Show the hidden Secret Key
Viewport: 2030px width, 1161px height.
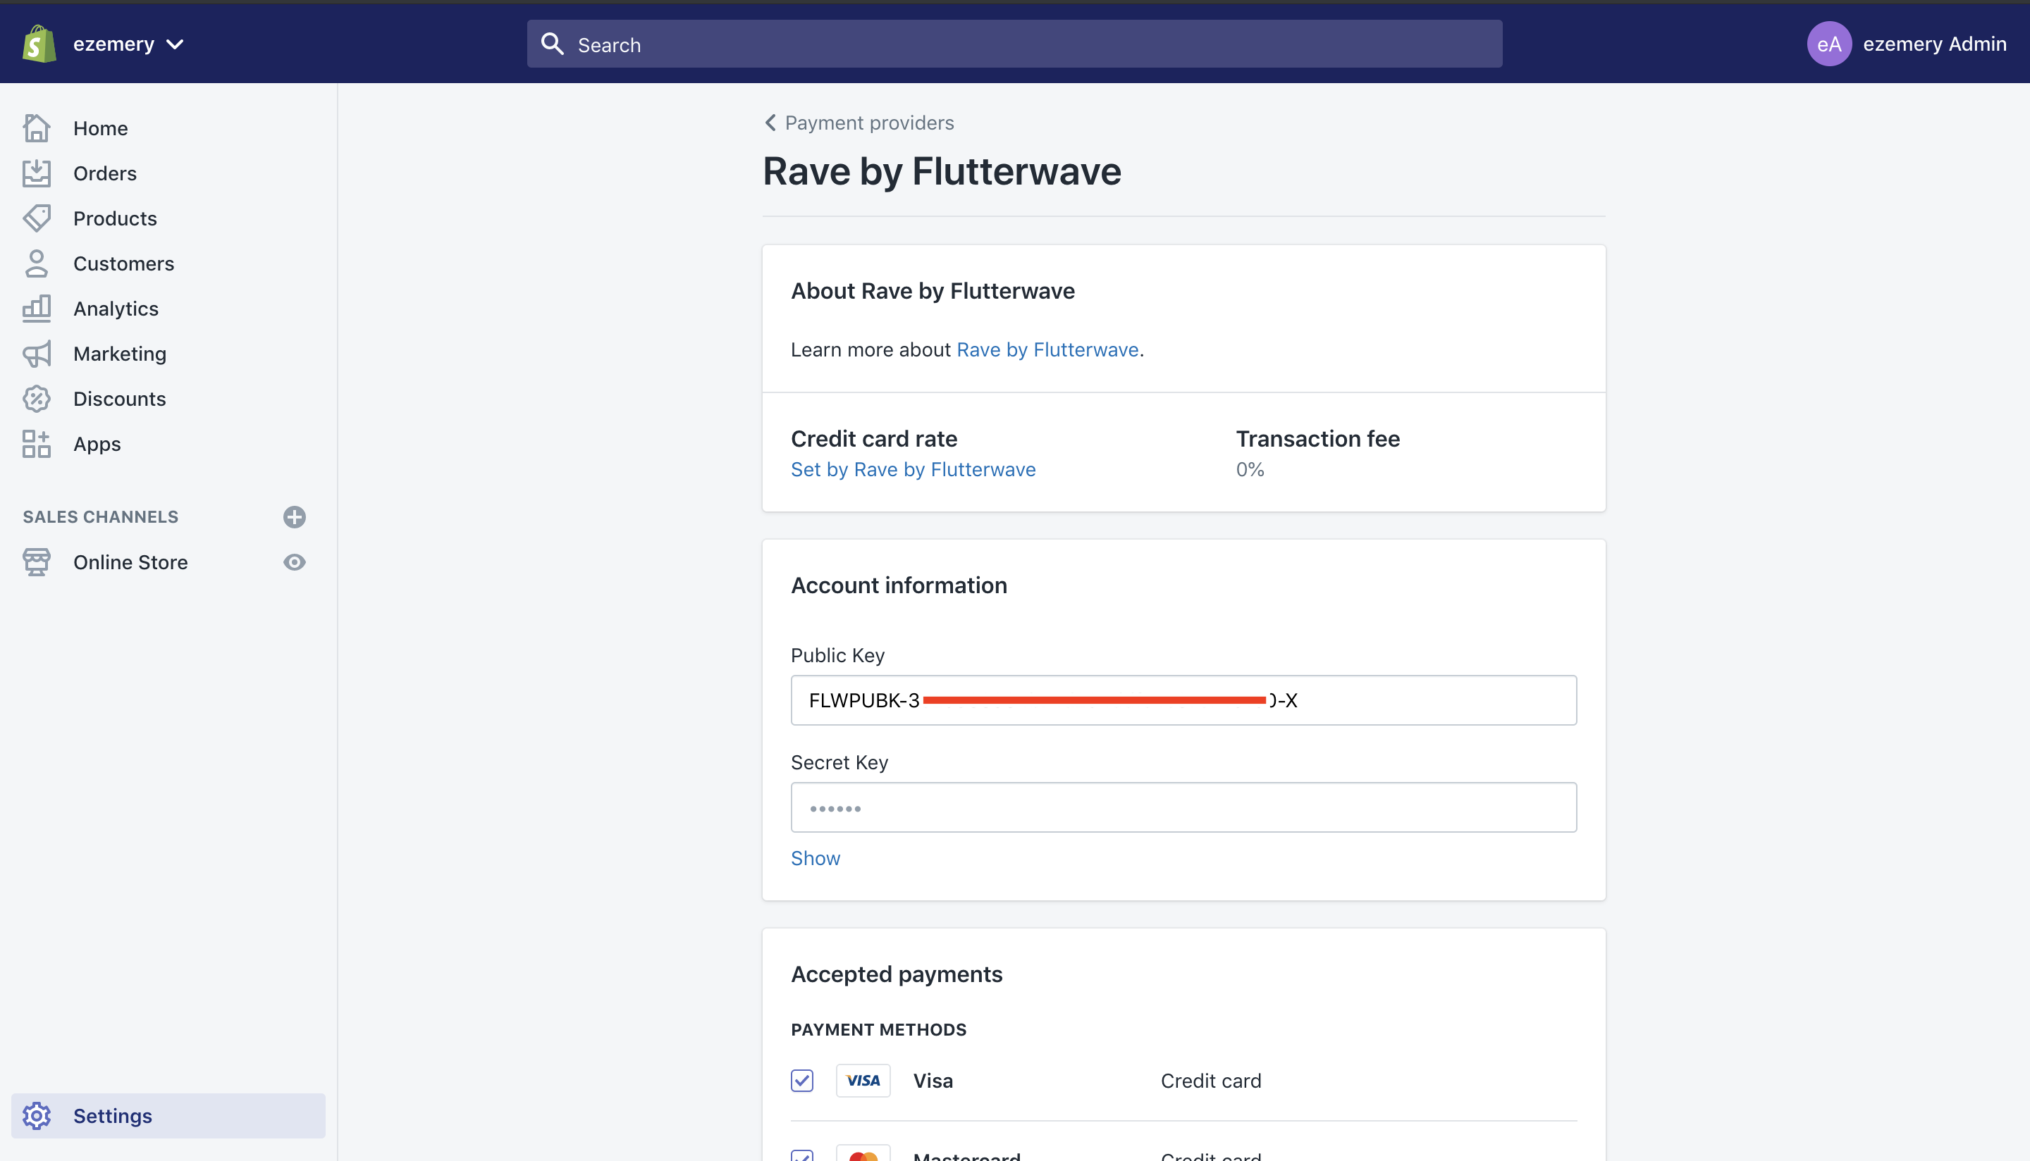point(816,858)
